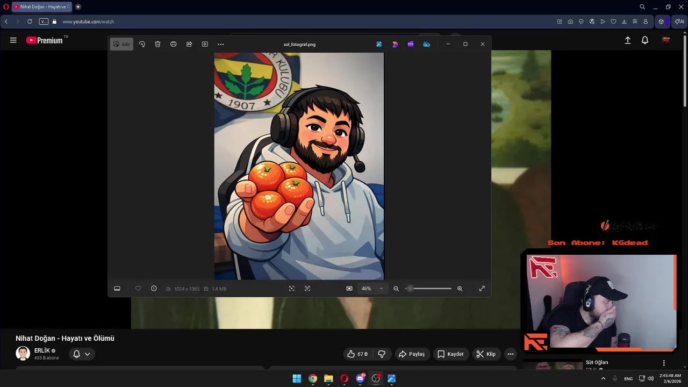
Task: Open File Explorer from taskbar
Action: pyautogui.click(x=328, y=378)
